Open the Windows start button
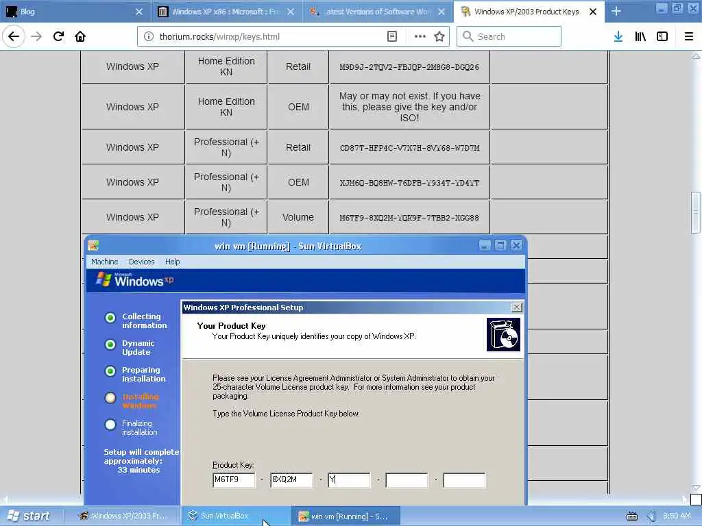The width and height of the screenshot is (702, 526). (x=29, y=516)
